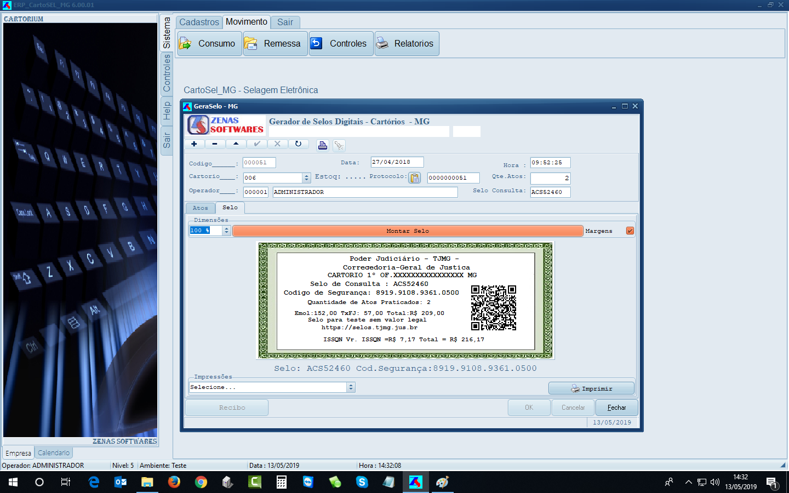Click the printer icon in GeraSelo toolbar
Viewport: 789px width, 493px height.
(x=323, y=145)
